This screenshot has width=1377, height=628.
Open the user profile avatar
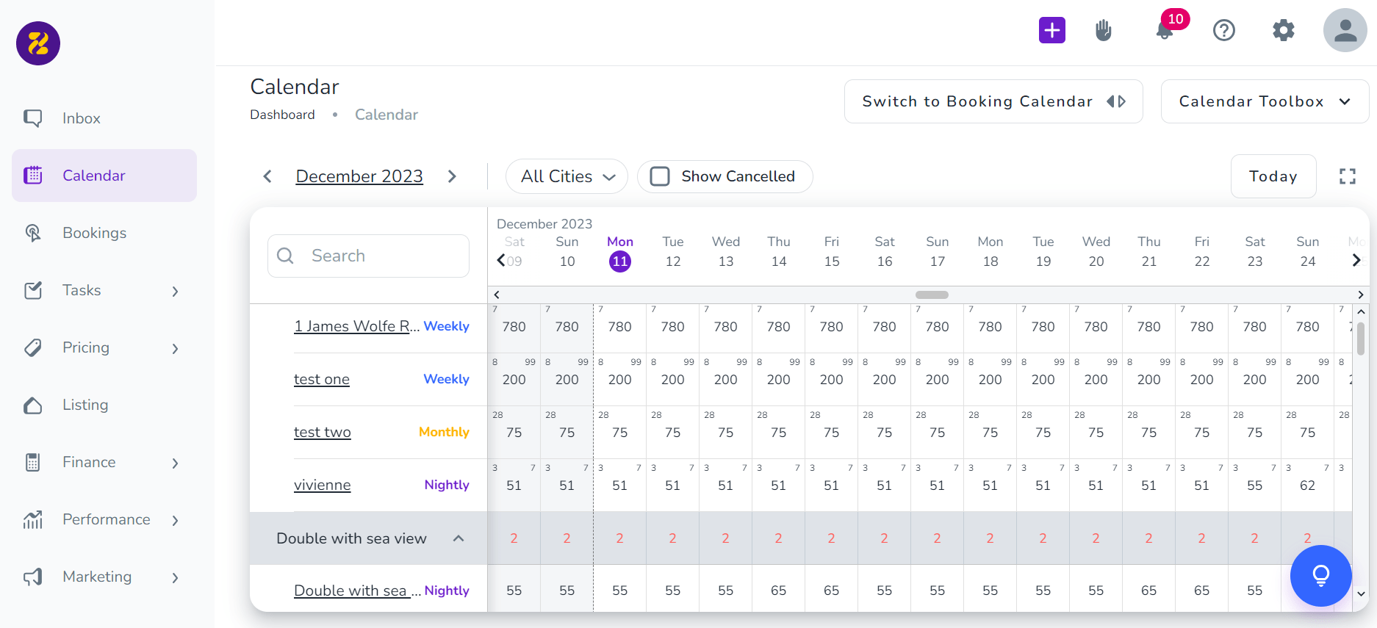tap(1345, 30)
